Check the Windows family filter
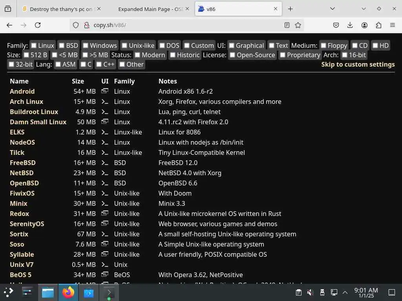Image resolution: width=402 pixels, height=301 pixels. click(x=86, y=45)
